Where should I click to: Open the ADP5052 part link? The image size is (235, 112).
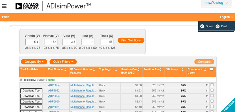[54, 91]
